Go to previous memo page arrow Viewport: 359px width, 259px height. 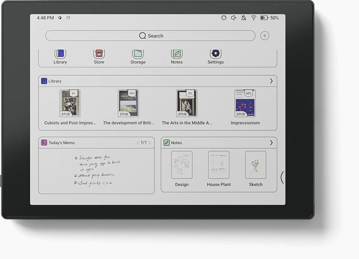138,142
